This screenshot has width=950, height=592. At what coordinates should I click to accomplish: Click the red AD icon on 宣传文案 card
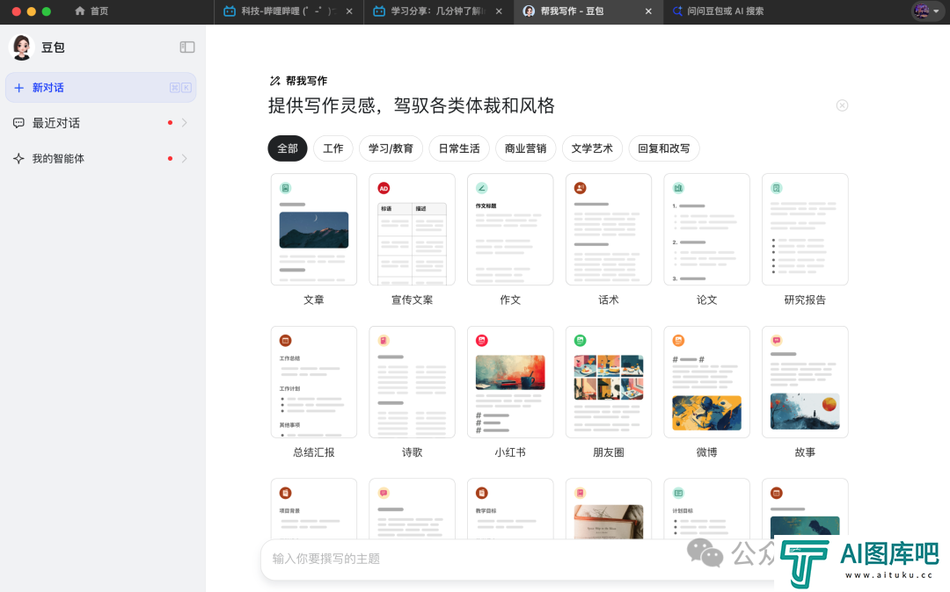[384, 188]
